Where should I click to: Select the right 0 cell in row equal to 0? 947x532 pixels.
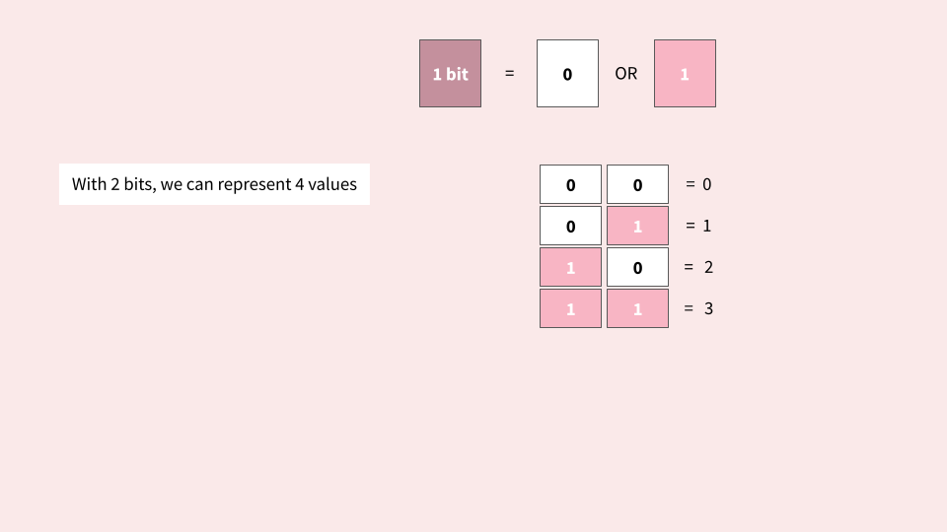click(x=637, y=184)
